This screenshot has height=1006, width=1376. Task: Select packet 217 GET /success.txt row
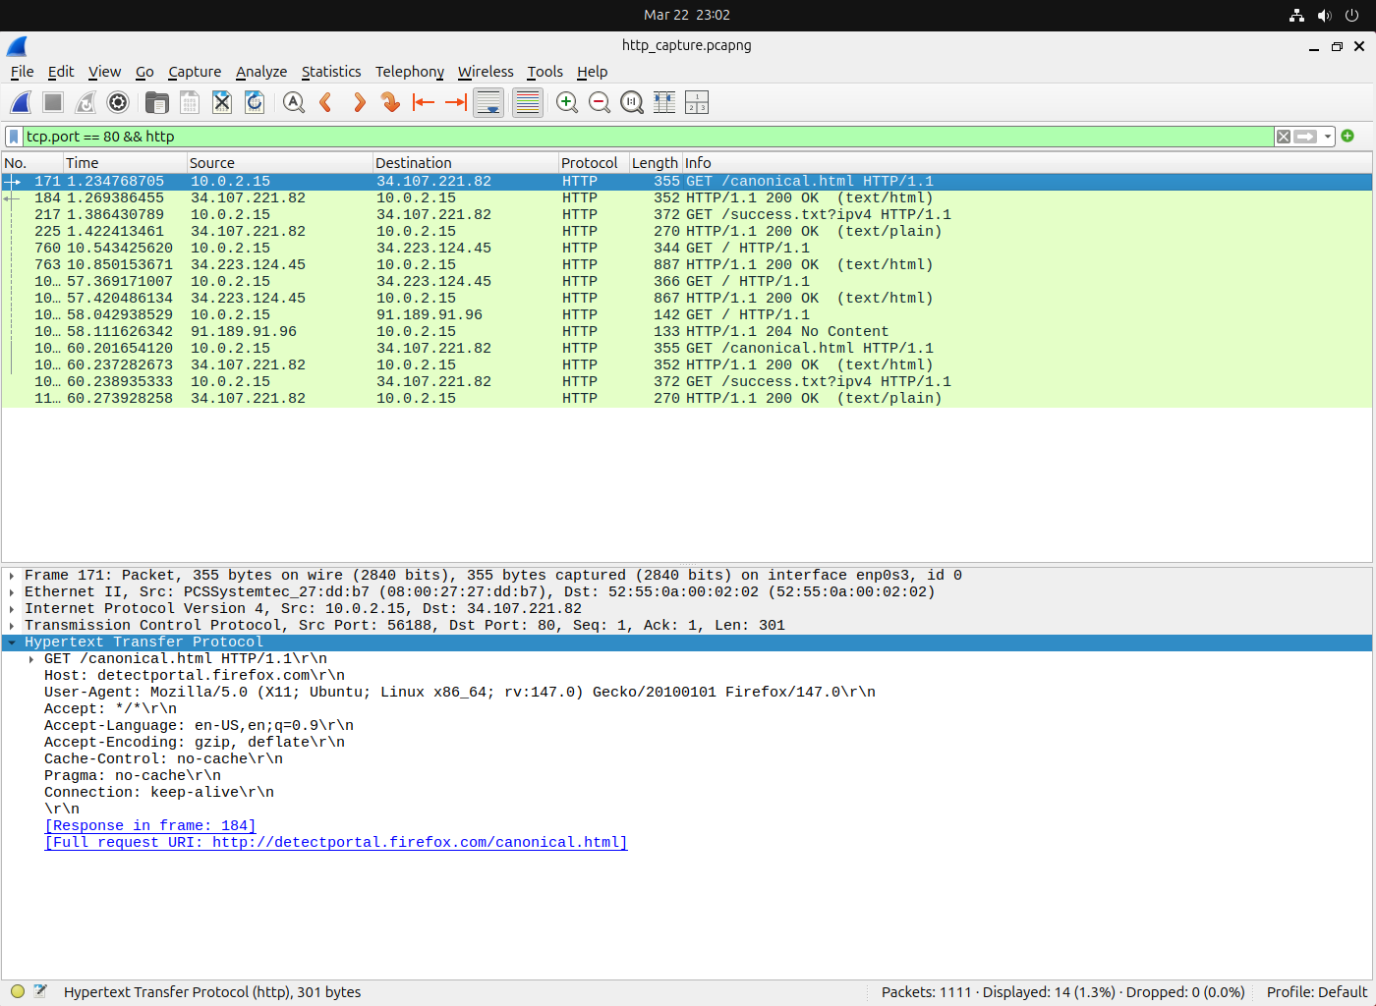click(686, 215)
